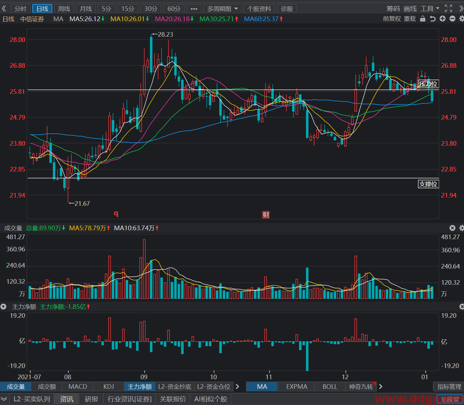
Task: Collapse left panel with double chevron
Action: point(4,9)
